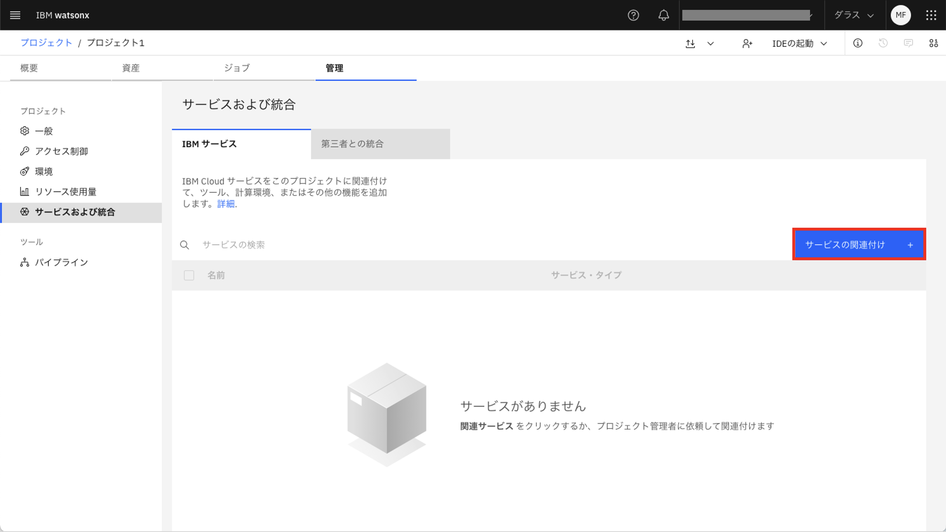Click the project info icon

(x=858, y=43)
